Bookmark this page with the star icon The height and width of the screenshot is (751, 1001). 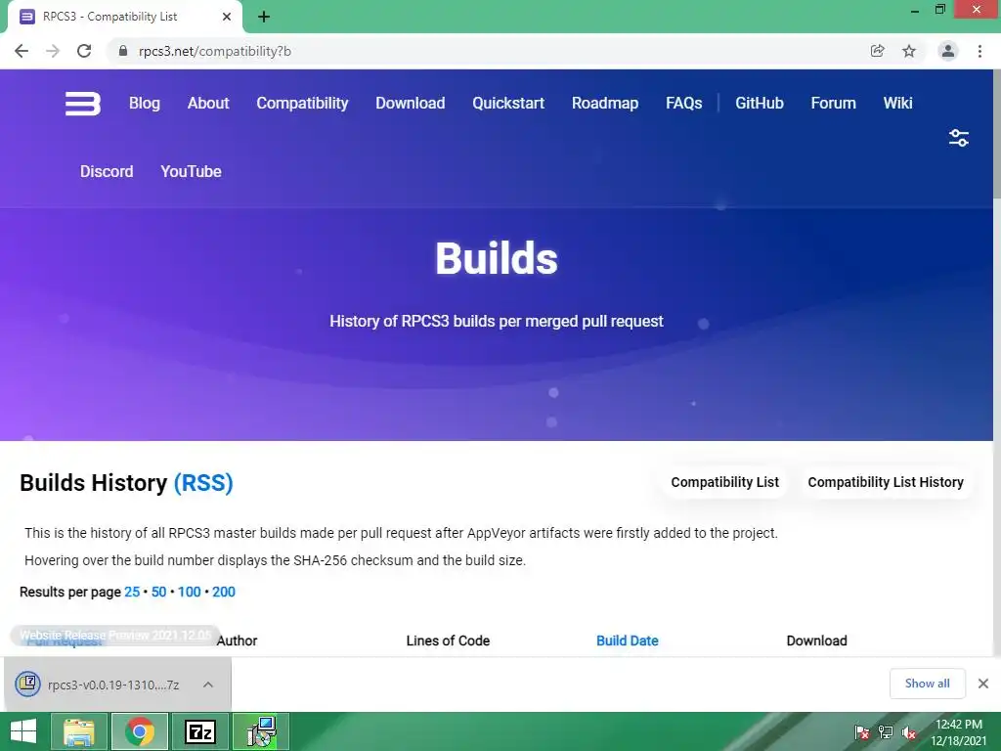909,51
